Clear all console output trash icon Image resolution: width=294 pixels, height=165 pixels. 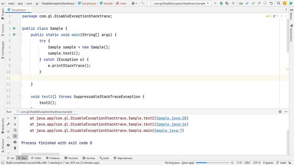(15, 148)
